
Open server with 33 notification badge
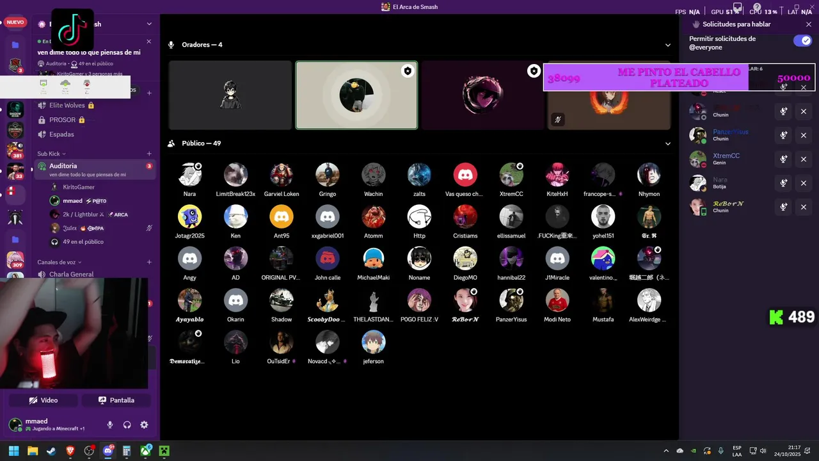pyautogui.click(x=15, y=172)
